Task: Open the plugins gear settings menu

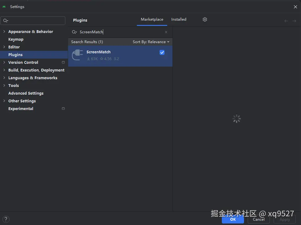Action: click(x=205, y=19)
